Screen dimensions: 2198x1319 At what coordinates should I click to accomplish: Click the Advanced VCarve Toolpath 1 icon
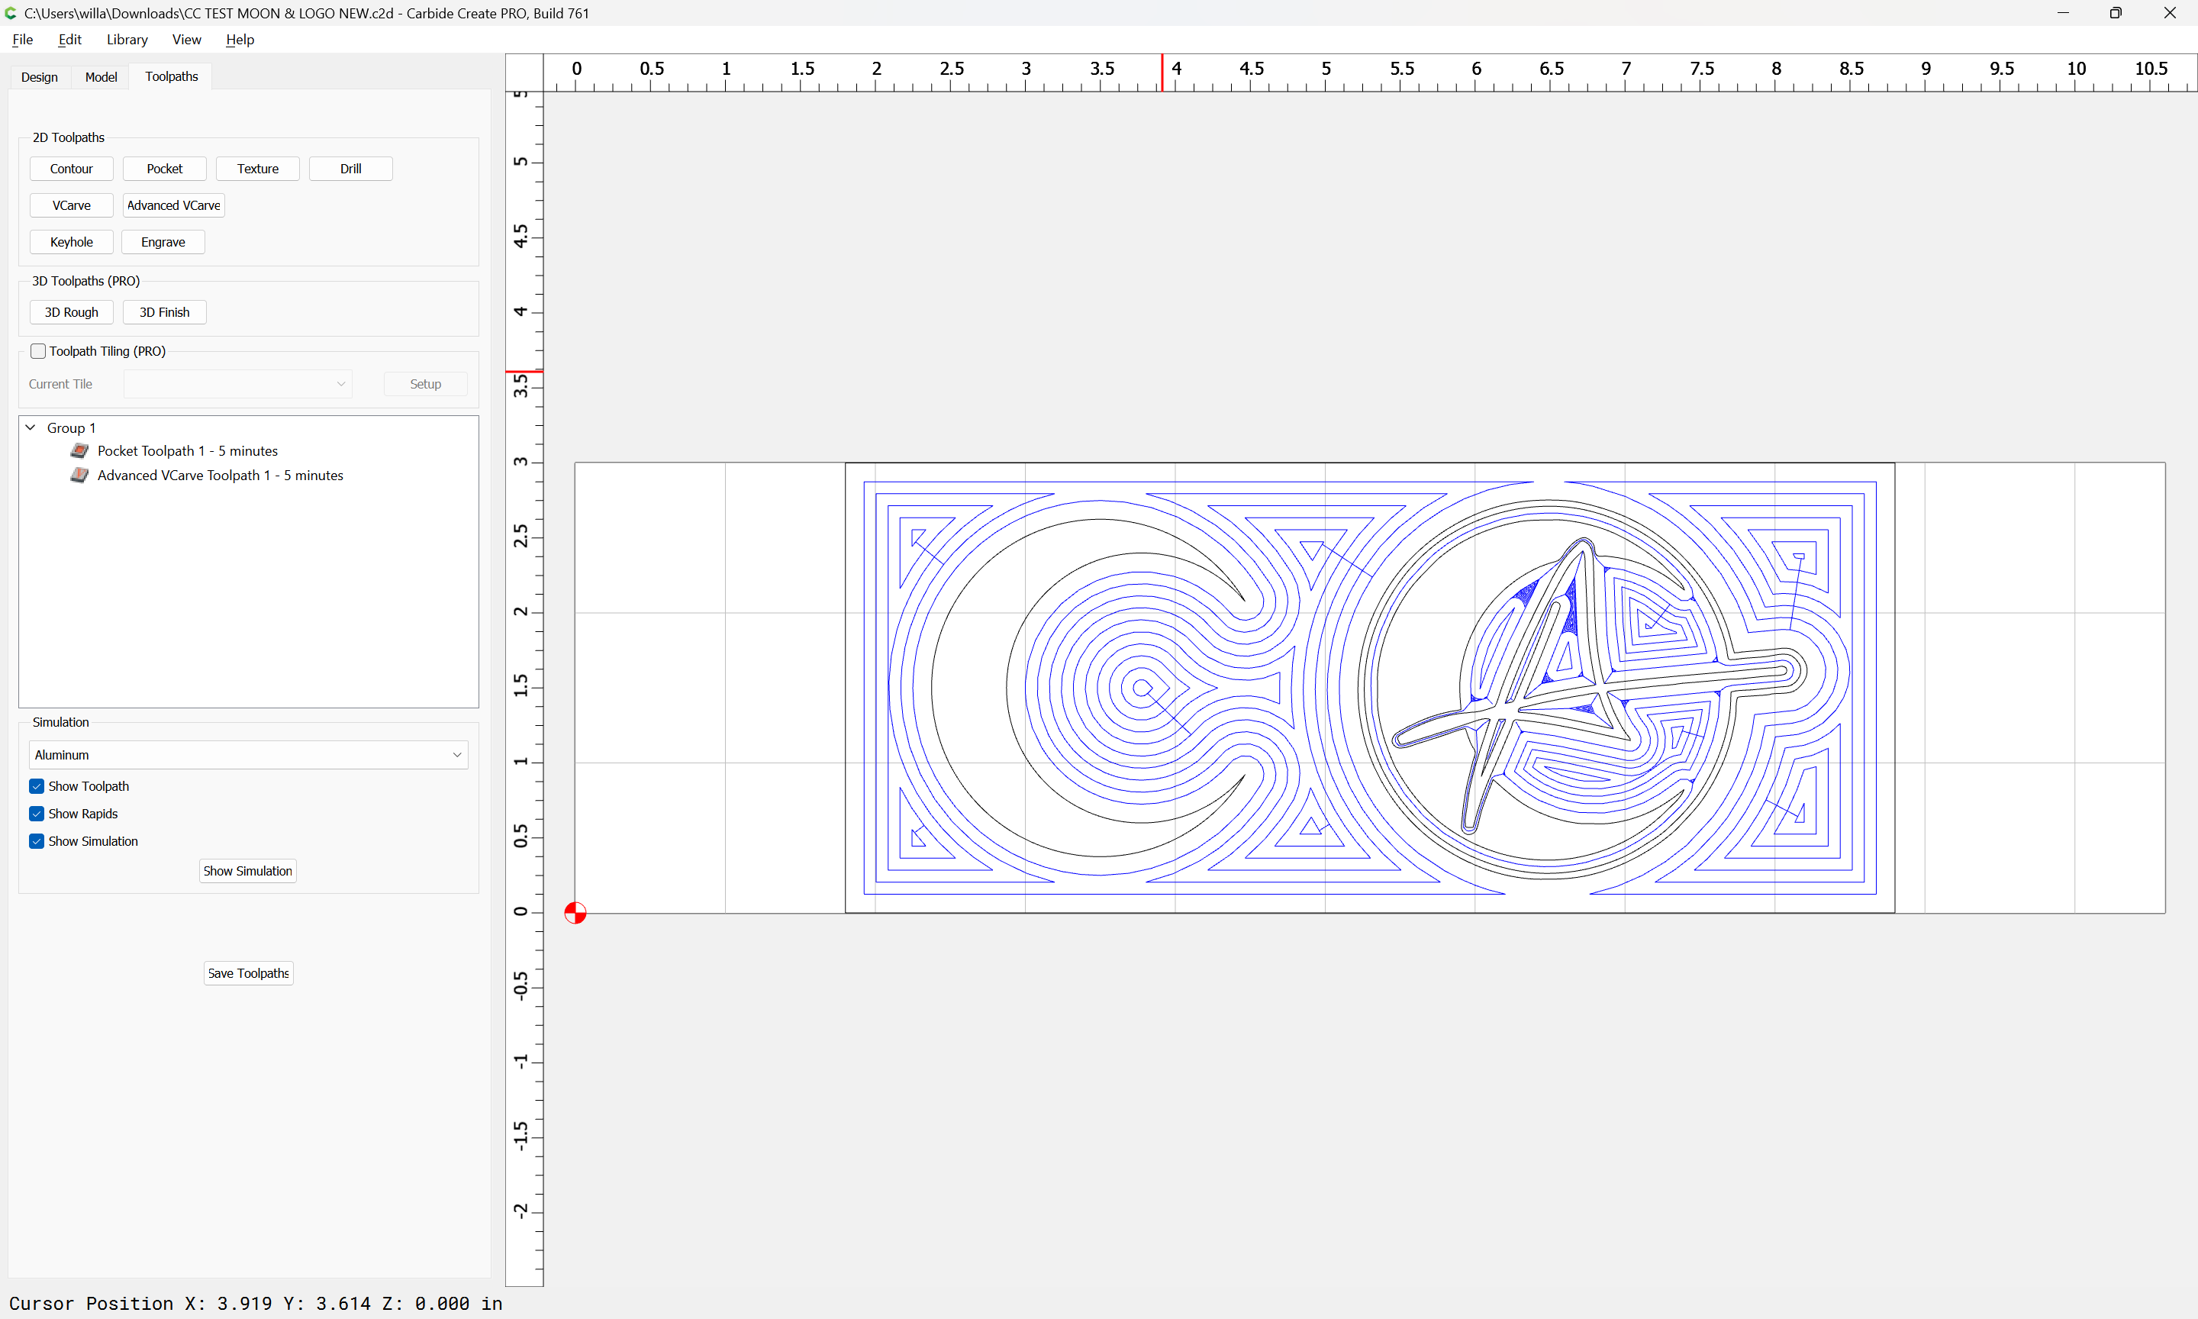point(79,476)
